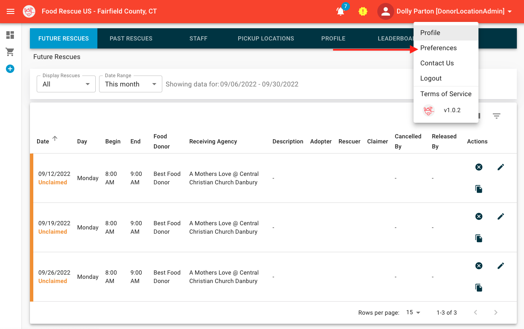Open the Date Range dropdown
The height and width of the screenshot is (329, 524).
click(x=131, y=84)
